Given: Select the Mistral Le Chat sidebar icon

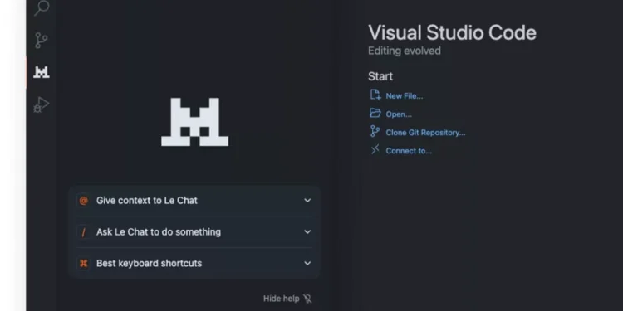Looking at the screenshot, I should tap(42, 72).
